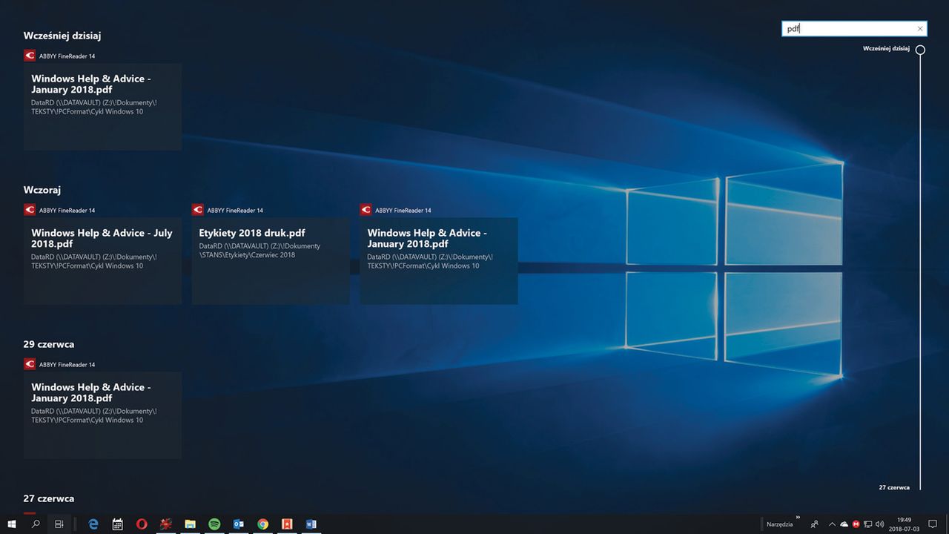The image size is (949, 534).
Task: Open File Explorer from the taskbar
Action: (190, 524)
